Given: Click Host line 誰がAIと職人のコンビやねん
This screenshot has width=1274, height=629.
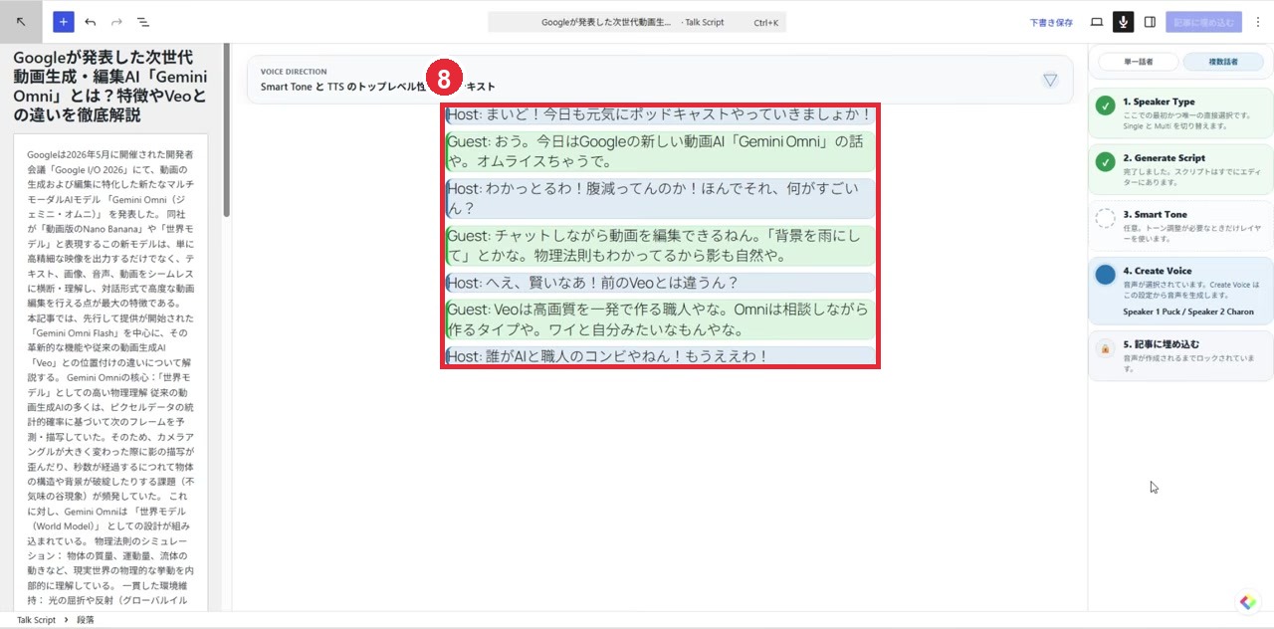Looking at the screenshot, I should pos(660,356).
